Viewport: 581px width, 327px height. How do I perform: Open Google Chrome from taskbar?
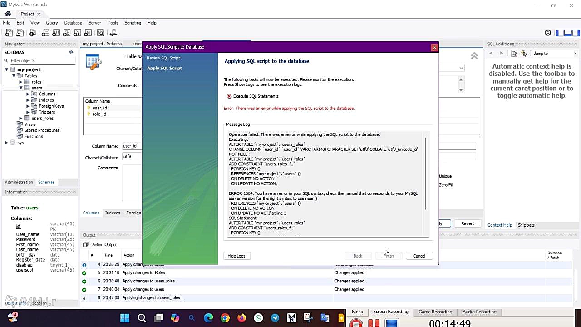[x=225, y=318]
